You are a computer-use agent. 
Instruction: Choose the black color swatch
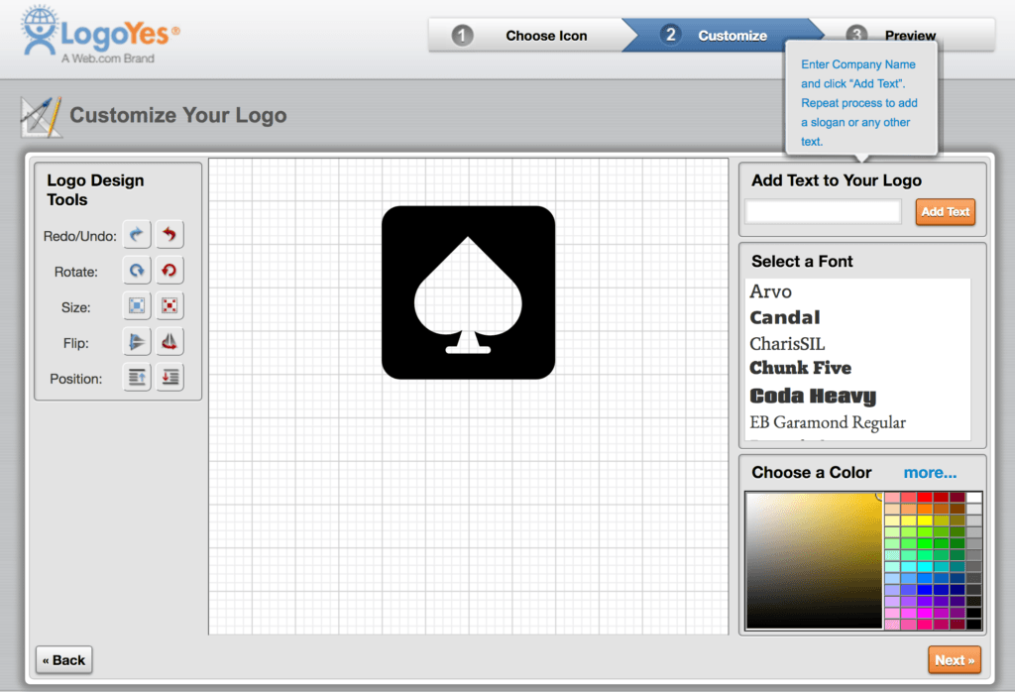(974, 624)
